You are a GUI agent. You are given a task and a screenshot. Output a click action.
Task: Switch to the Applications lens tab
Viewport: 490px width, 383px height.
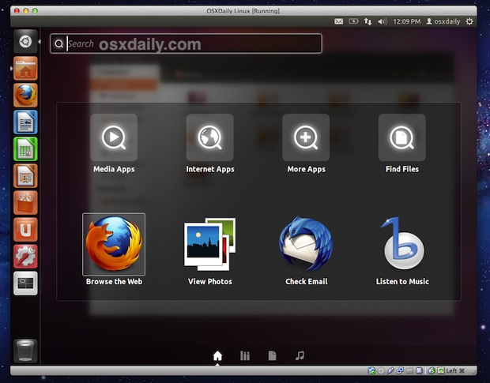tap(245, 356)
